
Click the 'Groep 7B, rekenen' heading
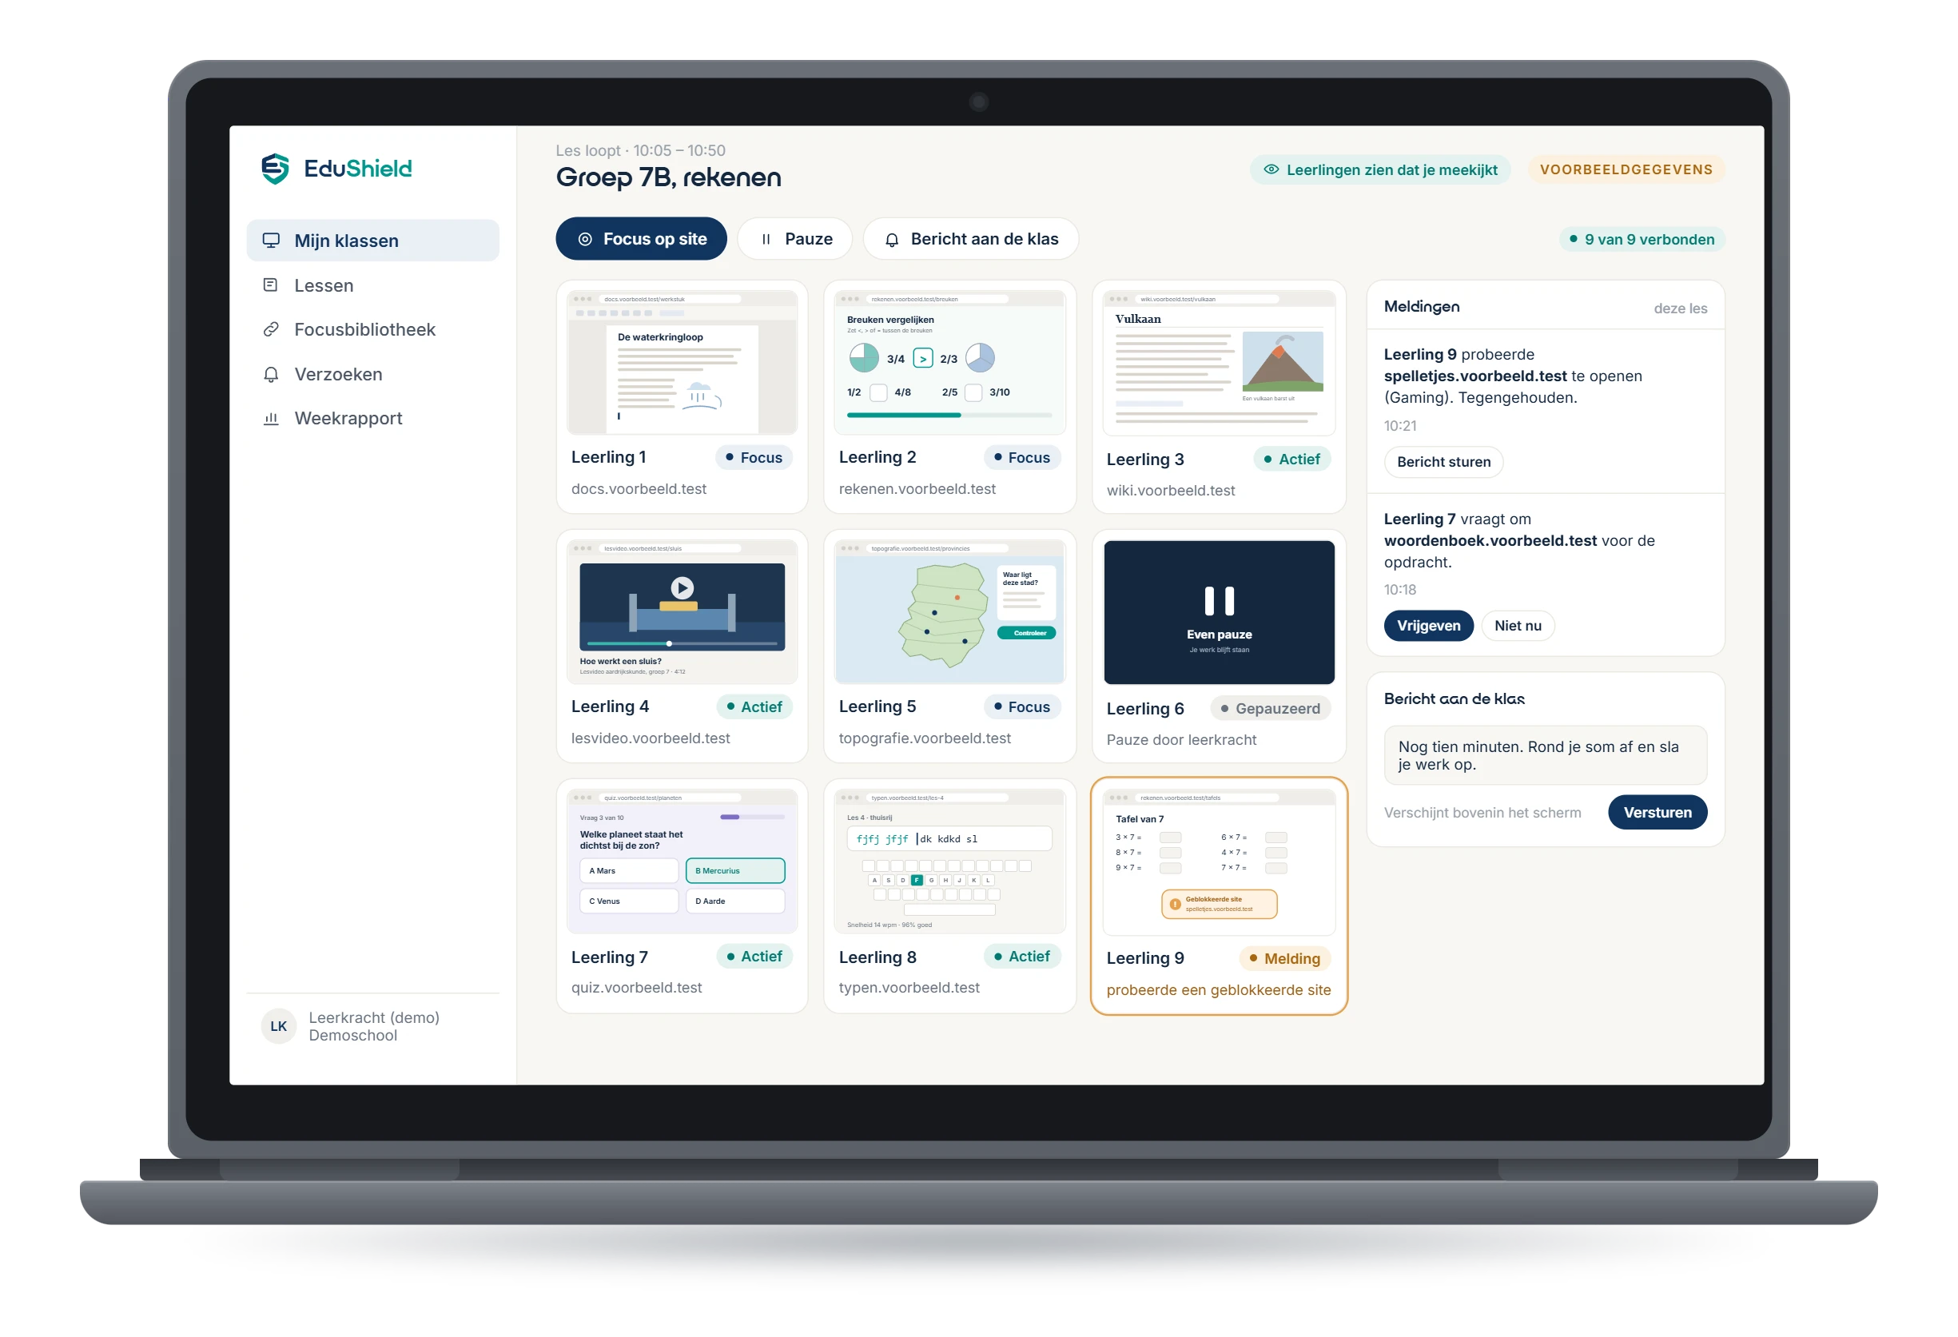(668, 177)
